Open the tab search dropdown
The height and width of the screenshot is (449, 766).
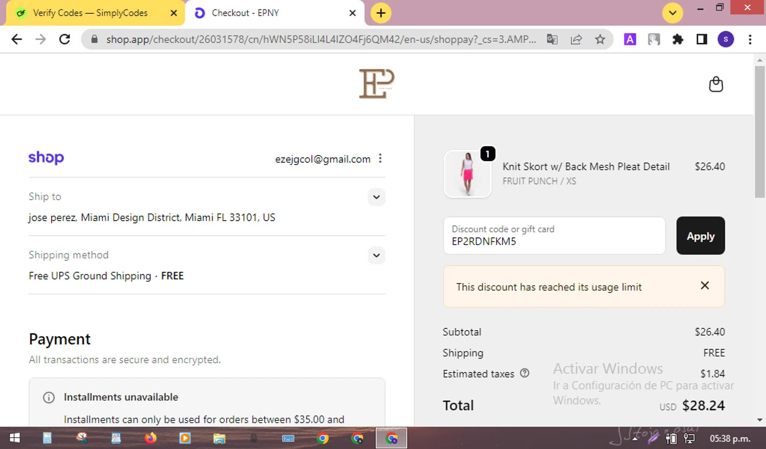(x=673, y=13)
